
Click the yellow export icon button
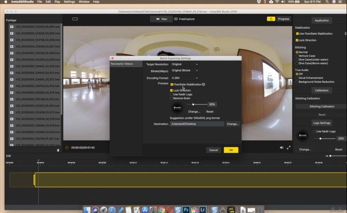[x=271, y=19]
